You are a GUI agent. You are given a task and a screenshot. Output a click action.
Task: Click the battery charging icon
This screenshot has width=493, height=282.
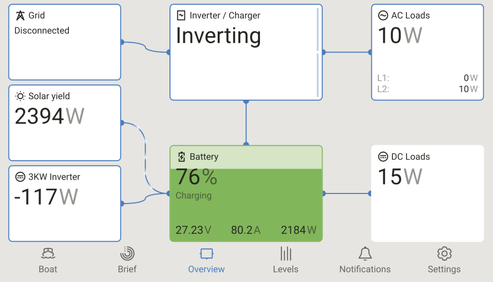tap(182, 157)
